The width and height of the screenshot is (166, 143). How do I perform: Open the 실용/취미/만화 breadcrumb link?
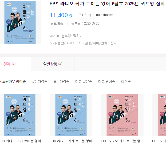[x=96, y=43]
